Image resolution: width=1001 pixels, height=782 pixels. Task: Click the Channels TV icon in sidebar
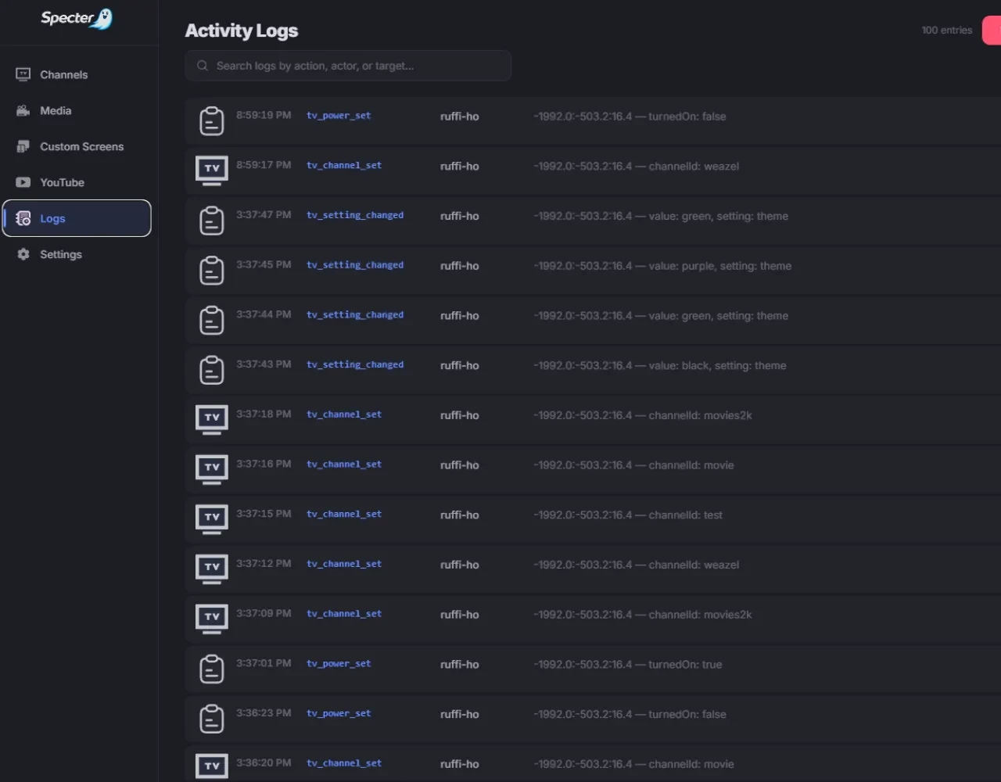pos(23,74)
